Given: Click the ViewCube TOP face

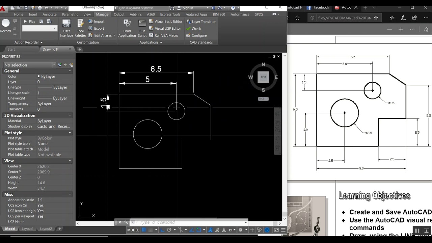Looking at the screenshot, I should [x=263, y=77].
